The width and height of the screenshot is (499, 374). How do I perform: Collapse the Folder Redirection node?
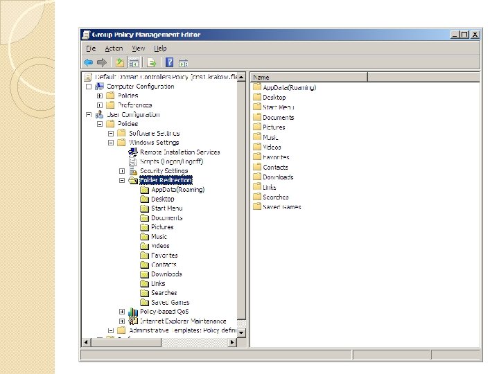point(122,180)
